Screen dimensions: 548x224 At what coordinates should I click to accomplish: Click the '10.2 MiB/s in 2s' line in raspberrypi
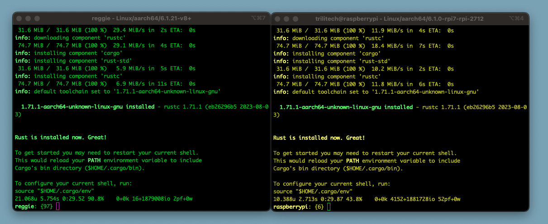pyautogui.click(x=365, y=69)
